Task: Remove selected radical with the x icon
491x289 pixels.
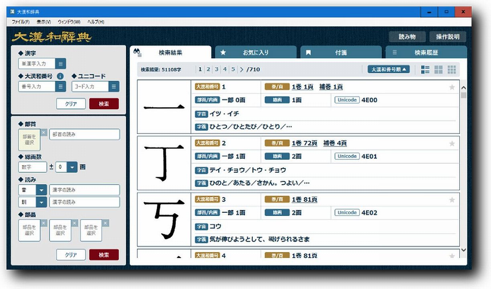Action: click(x=44, y=132)
